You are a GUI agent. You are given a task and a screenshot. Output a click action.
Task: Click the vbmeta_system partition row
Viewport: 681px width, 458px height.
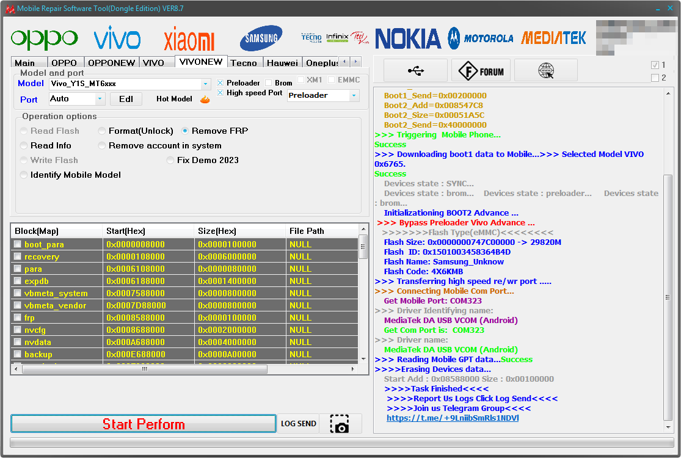(x=185, y=293)
